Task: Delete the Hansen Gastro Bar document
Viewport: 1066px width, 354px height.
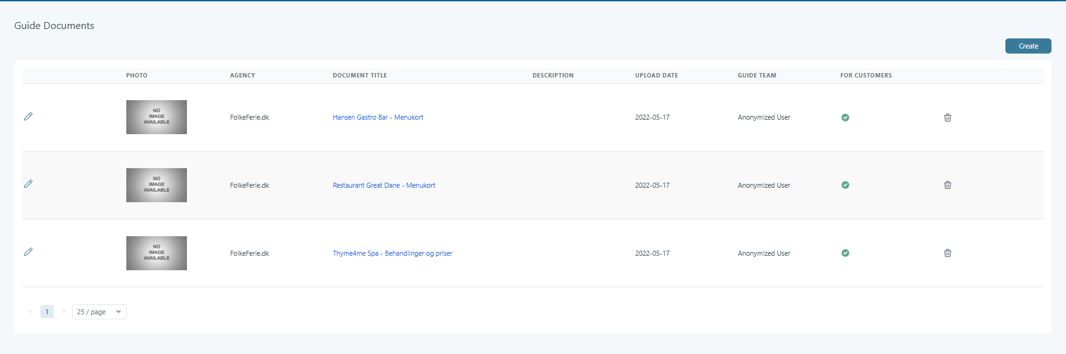Action: (x=947, y=118)
